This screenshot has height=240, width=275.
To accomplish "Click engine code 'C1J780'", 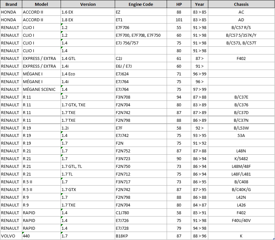I will tap(141, 213).
